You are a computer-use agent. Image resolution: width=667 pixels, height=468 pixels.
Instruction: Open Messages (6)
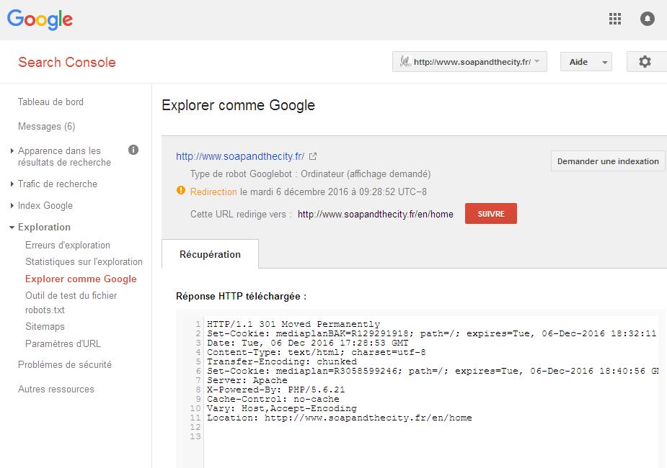tap(46, 127)
